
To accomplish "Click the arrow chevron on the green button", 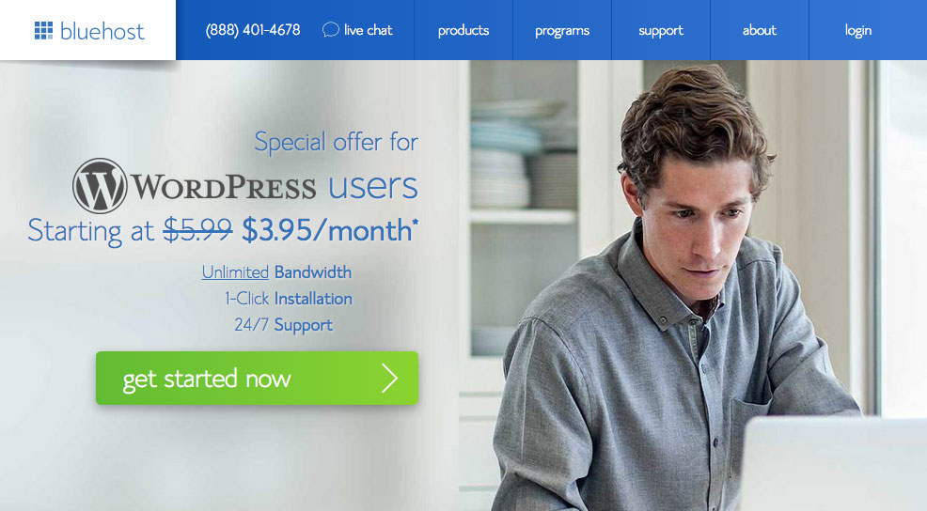I will tap(389, 378).
